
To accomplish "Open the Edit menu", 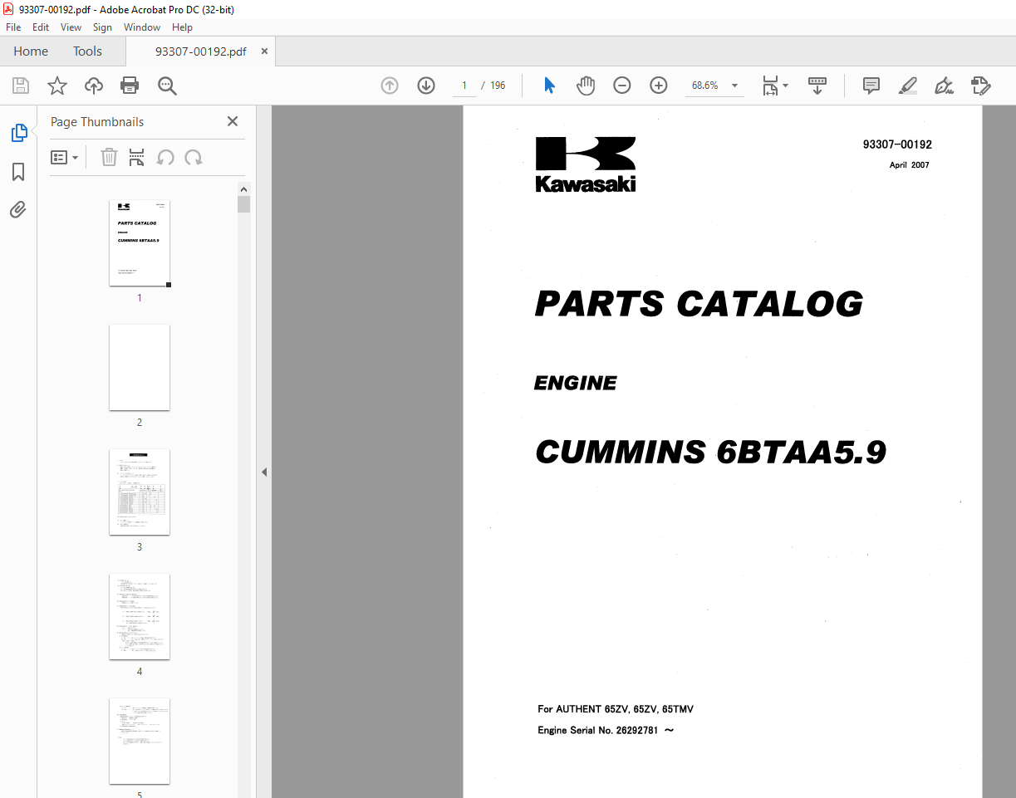I will coord(41,27).
